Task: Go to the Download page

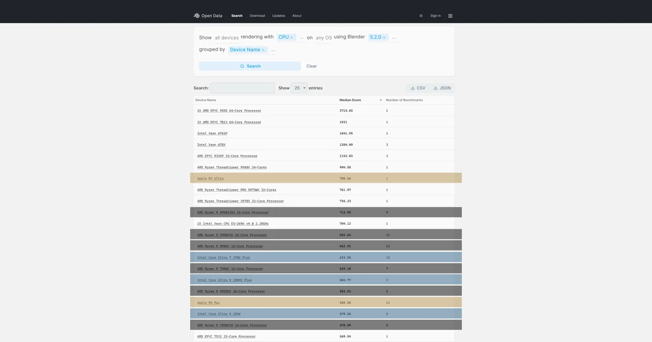Action: coord(257,16)
